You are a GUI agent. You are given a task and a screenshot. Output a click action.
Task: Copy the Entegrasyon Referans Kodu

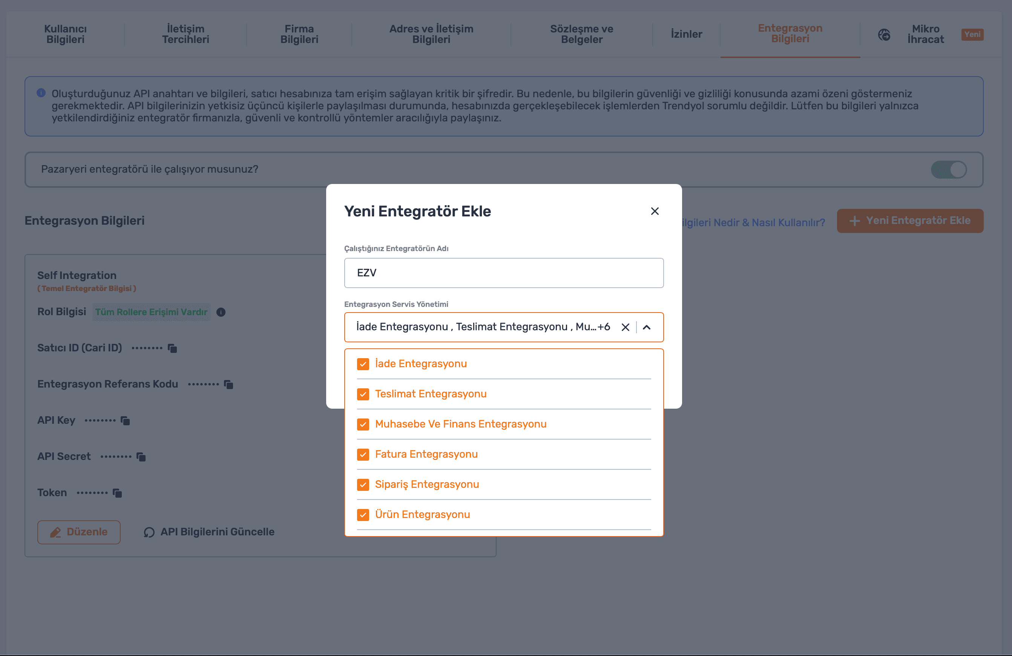point(228,384)
